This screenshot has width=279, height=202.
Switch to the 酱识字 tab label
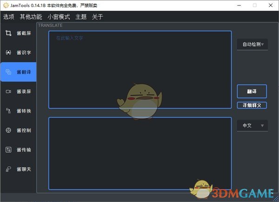[24, 52]
